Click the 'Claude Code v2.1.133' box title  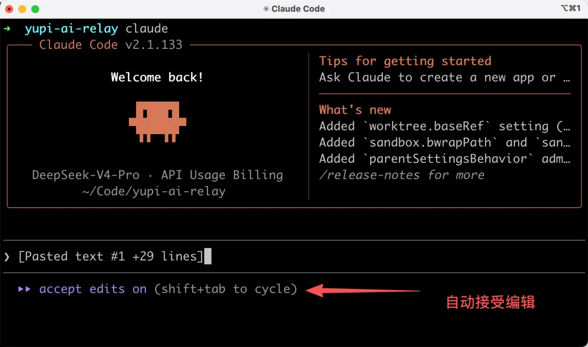point(111,45)
